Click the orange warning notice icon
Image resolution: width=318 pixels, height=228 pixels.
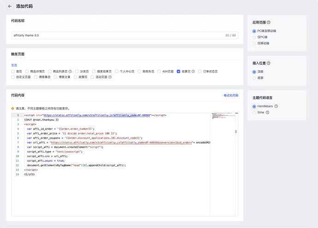[12, 108]
